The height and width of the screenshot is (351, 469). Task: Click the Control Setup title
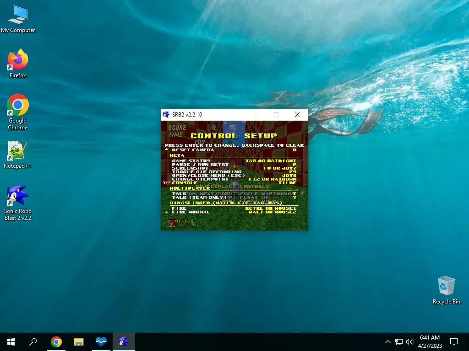tap(234, 136)
